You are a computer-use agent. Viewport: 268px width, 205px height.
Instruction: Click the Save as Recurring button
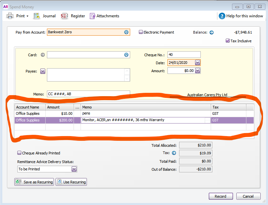pyautogui.click(x=34, y=182)
